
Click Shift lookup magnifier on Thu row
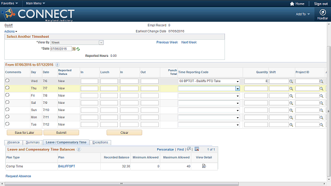[x=291, y=88]
